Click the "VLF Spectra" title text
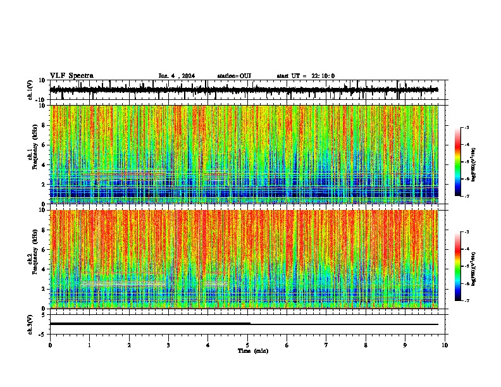 71,76
